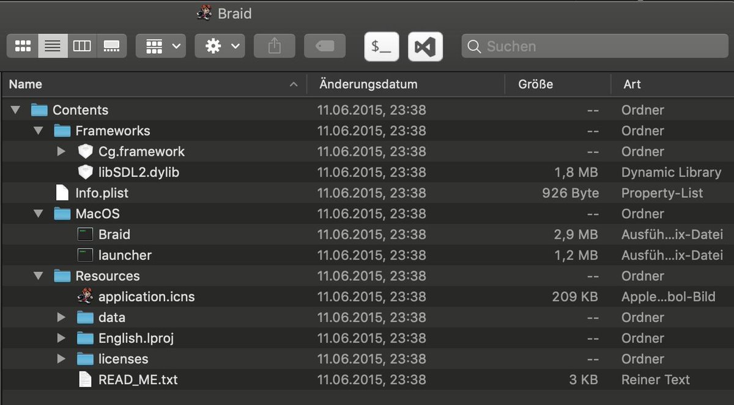This screenshot has width=734, height=405.
Task: Click the 1,8 MB size value
Action: (x=576, y=172)
